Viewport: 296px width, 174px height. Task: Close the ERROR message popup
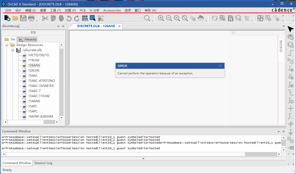pos(220,66)
